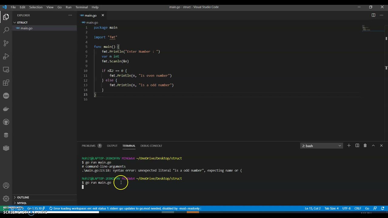Open the Accounts menu icon
Image resolution: width=388 pixels, height=218 pixels.
click(6, 186)
